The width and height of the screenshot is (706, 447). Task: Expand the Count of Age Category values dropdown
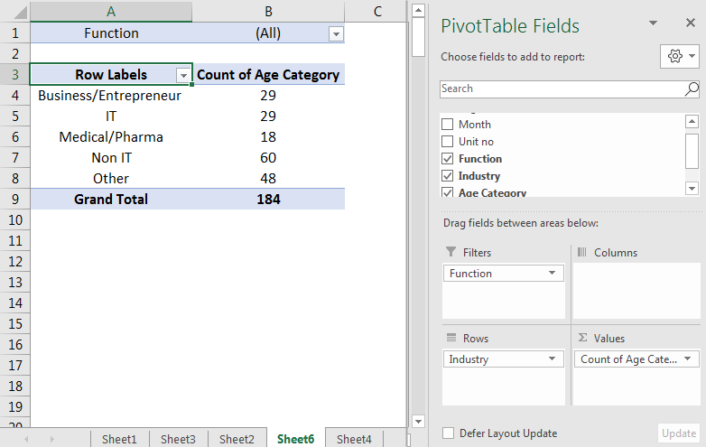click(x=688, y=359)
